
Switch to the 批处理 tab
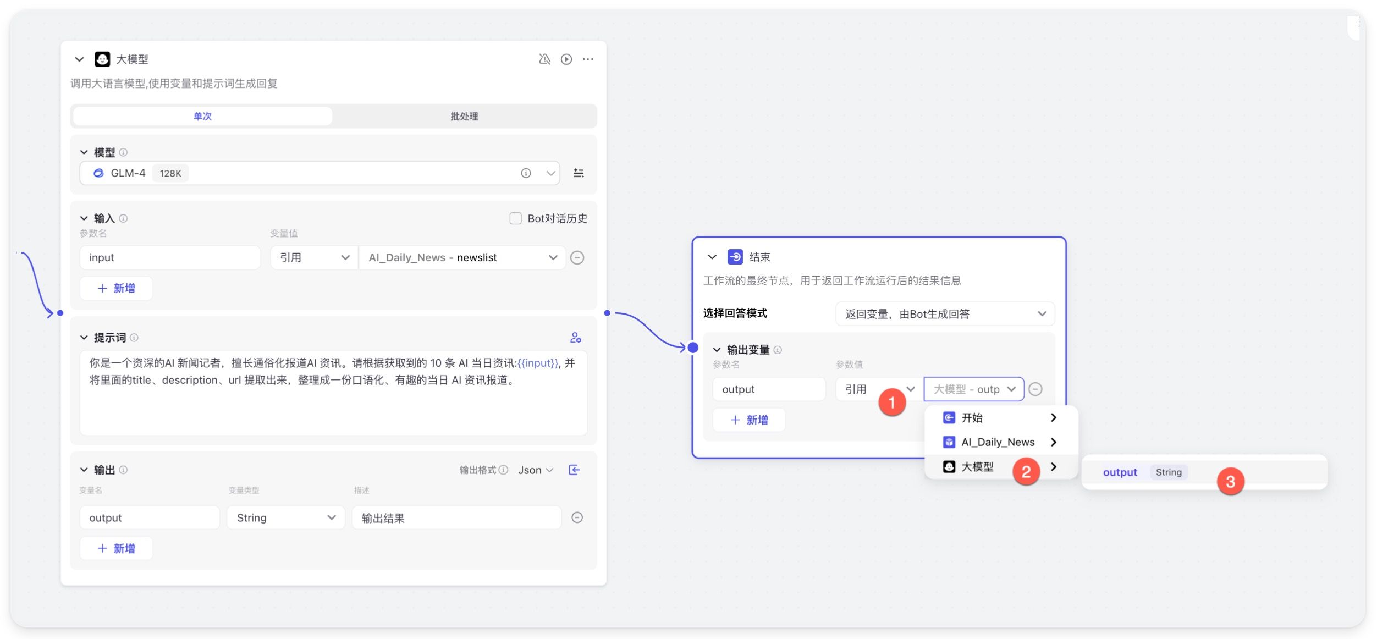[x=464, y=116]
